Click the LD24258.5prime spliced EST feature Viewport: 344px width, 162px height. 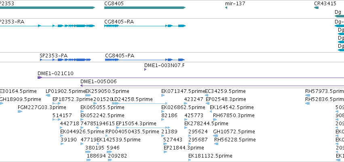(x=140, y=103)
